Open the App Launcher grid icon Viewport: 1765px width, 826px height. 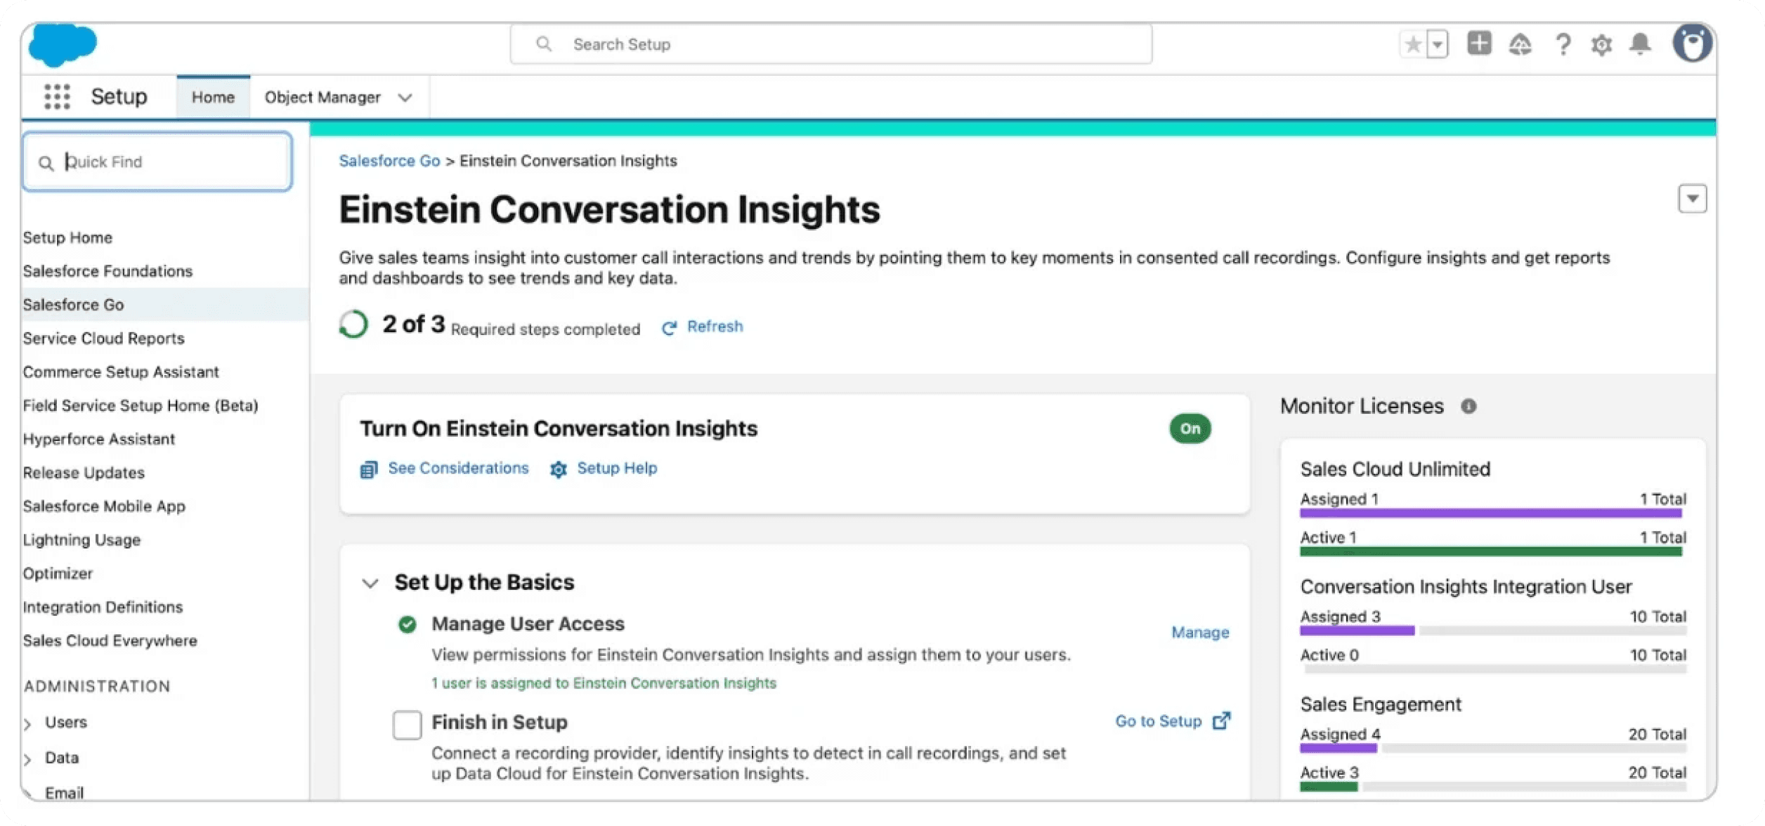pyautogui.click(x=57, y=97)
